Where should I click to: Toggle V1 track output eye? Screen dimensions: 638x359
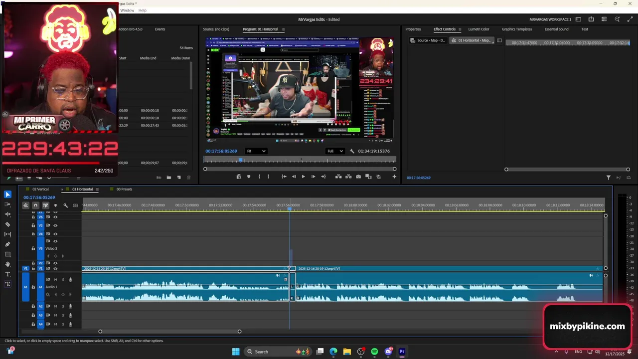[55, 269]
